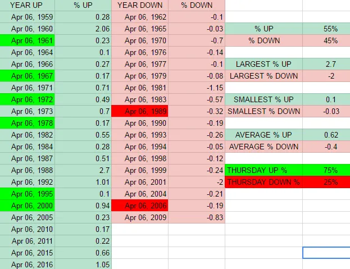Select the AVERAGE % DOWN label cell
The image size is (350, 269).
point(263,147)
